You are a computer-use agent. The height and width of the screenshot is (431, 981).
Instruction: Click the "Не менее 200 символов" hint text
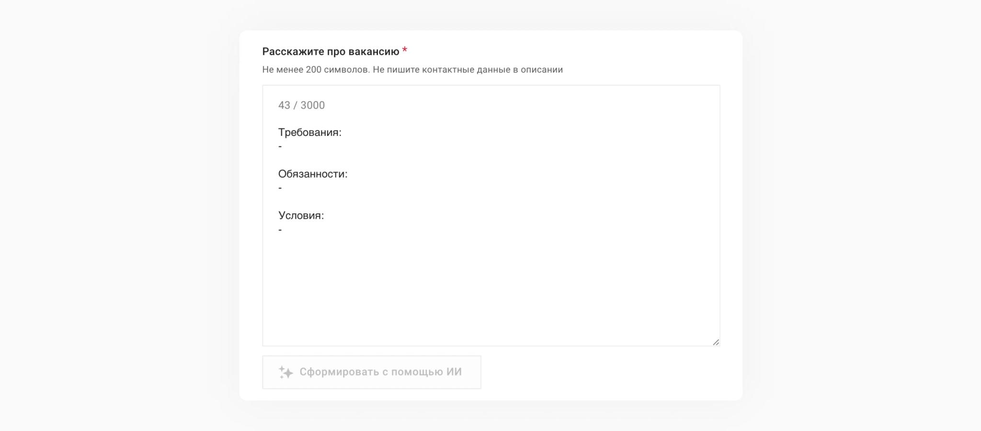[x=316, y=70]
